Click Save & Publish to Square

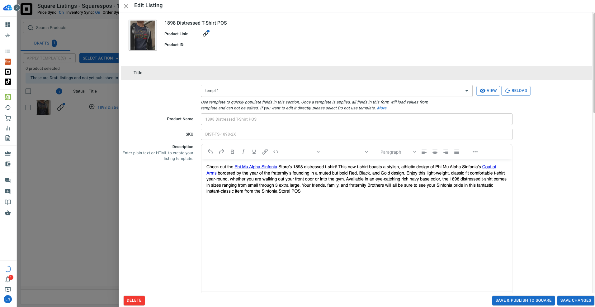tap(523, 300)
